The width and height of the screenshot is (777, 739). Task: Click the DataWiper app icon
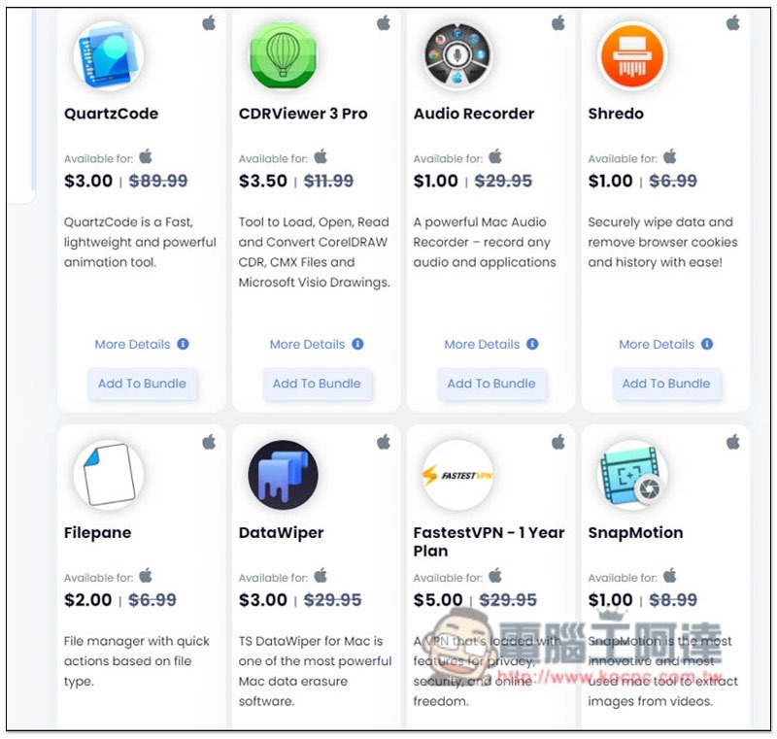(283, 475)
